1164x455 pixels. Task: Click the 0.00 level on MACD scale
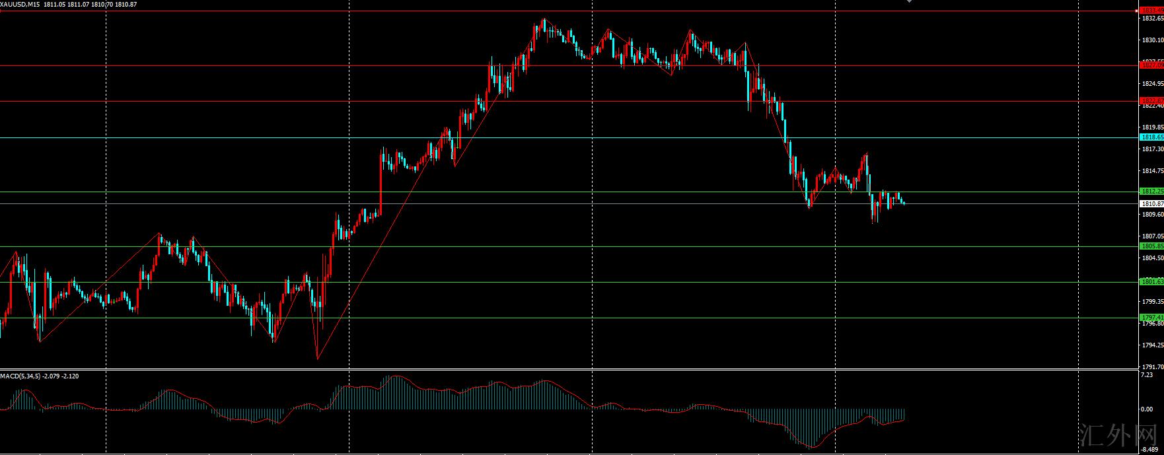[x=1147, y=409]
